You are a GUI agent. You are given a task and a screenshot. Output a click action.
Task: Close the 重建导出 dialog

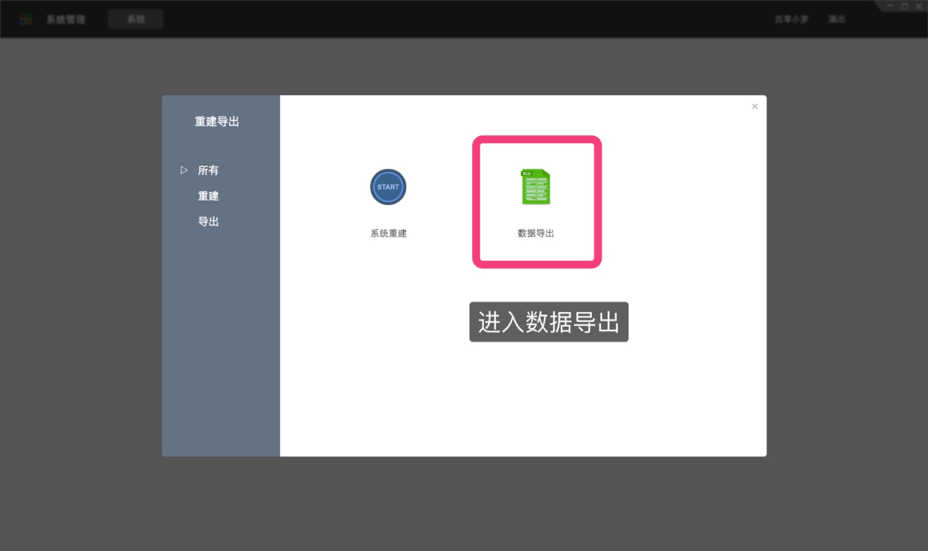point(755,107)
